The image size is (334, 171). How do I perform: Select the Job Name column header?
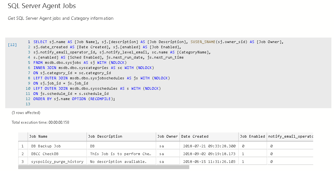pos(38,136)
